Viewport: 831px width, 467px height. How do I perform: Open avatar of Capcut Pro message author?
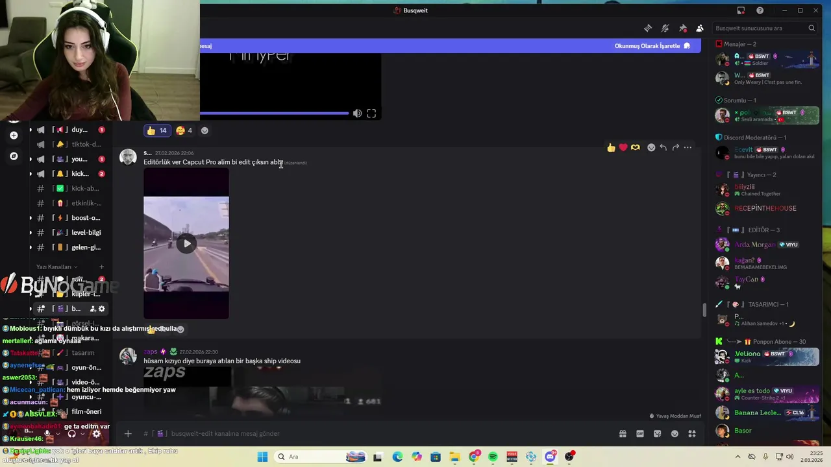[128, 158]
